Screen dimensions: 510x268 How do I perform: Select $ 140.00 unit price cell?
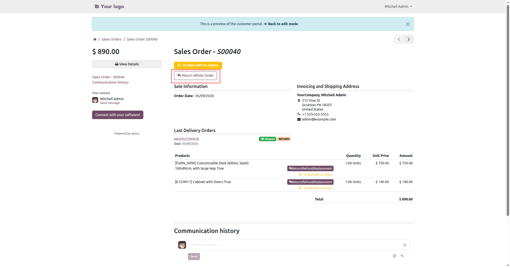(x=382, y=182)
